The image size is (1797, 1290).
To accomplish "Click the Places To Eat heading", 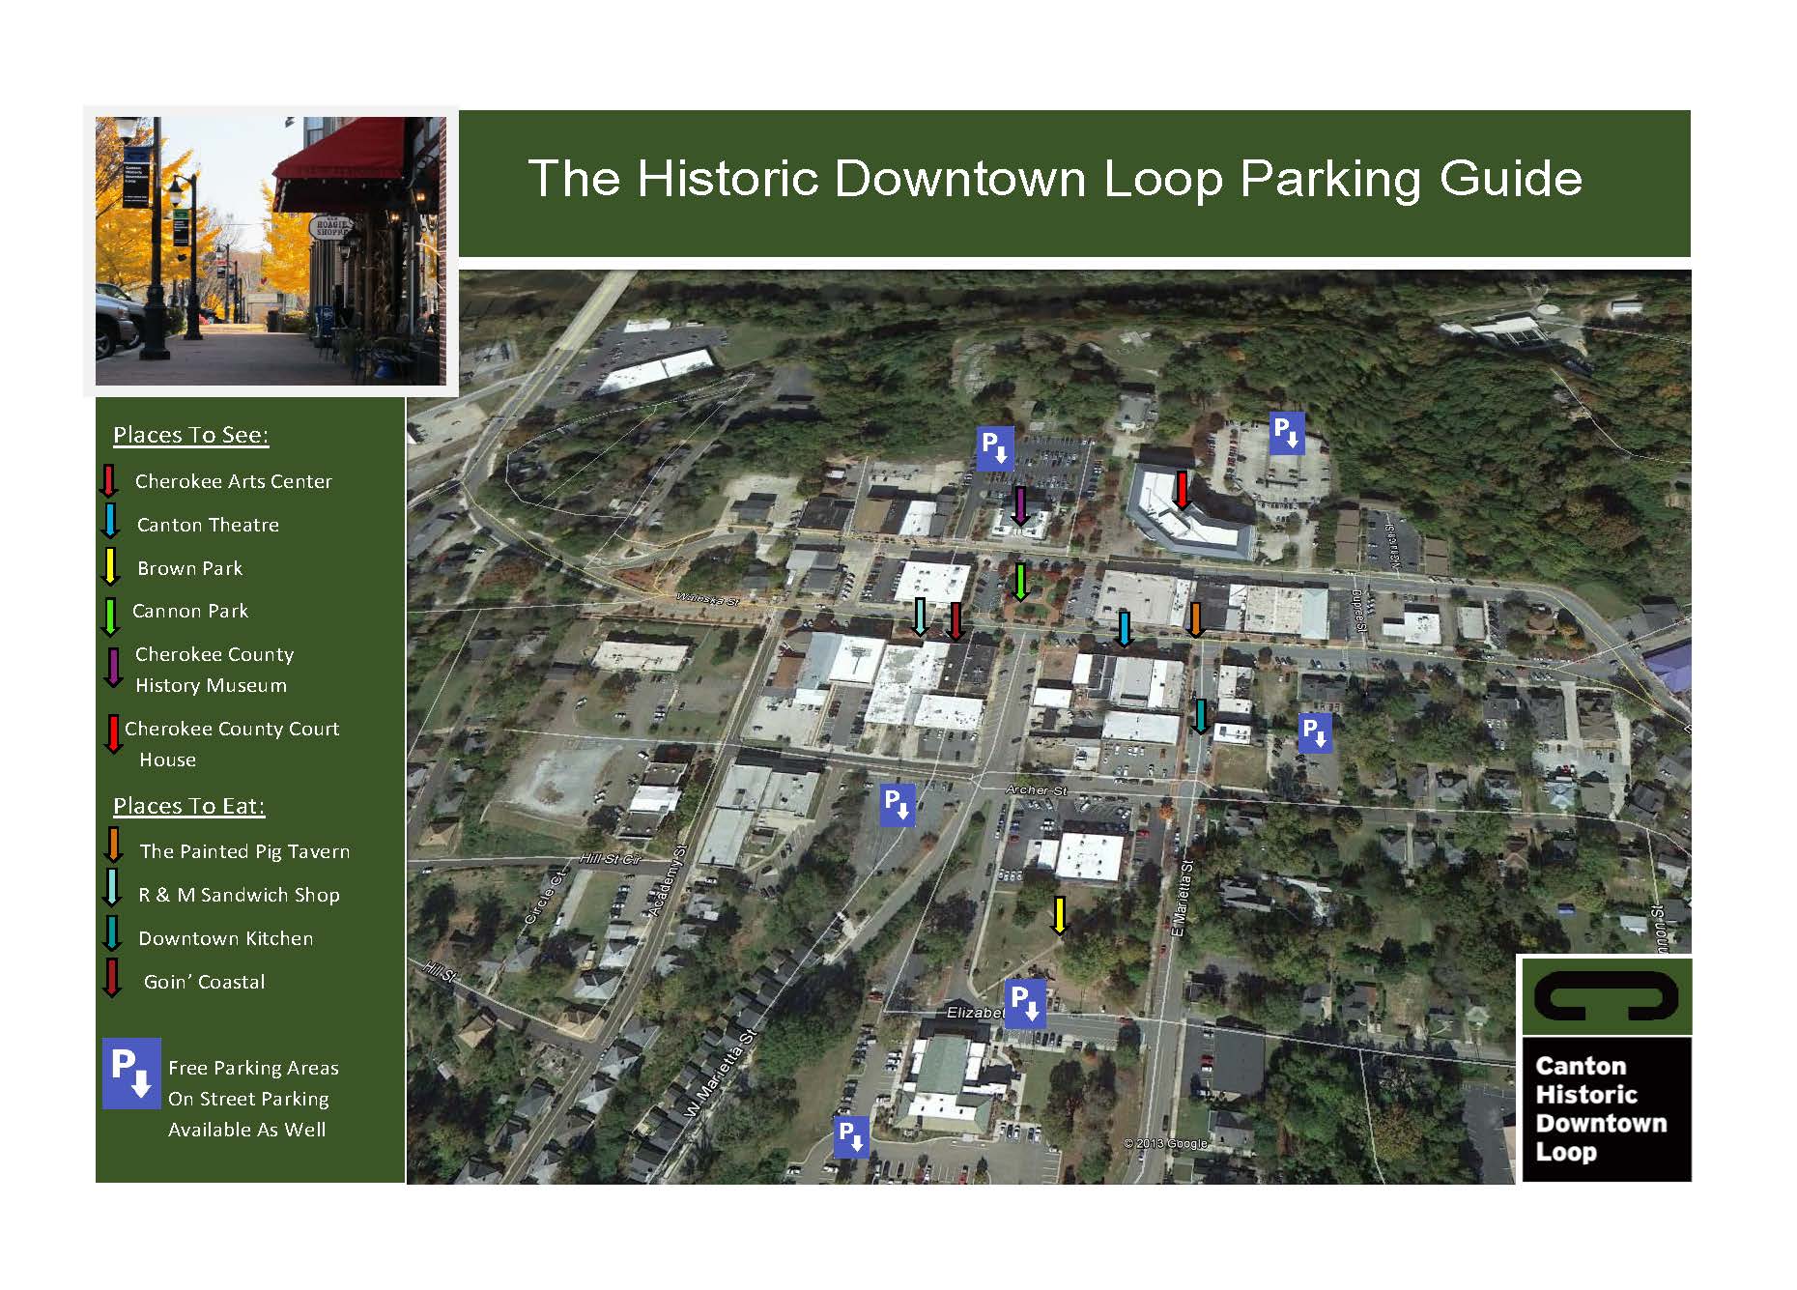I will tap(188, 806).
